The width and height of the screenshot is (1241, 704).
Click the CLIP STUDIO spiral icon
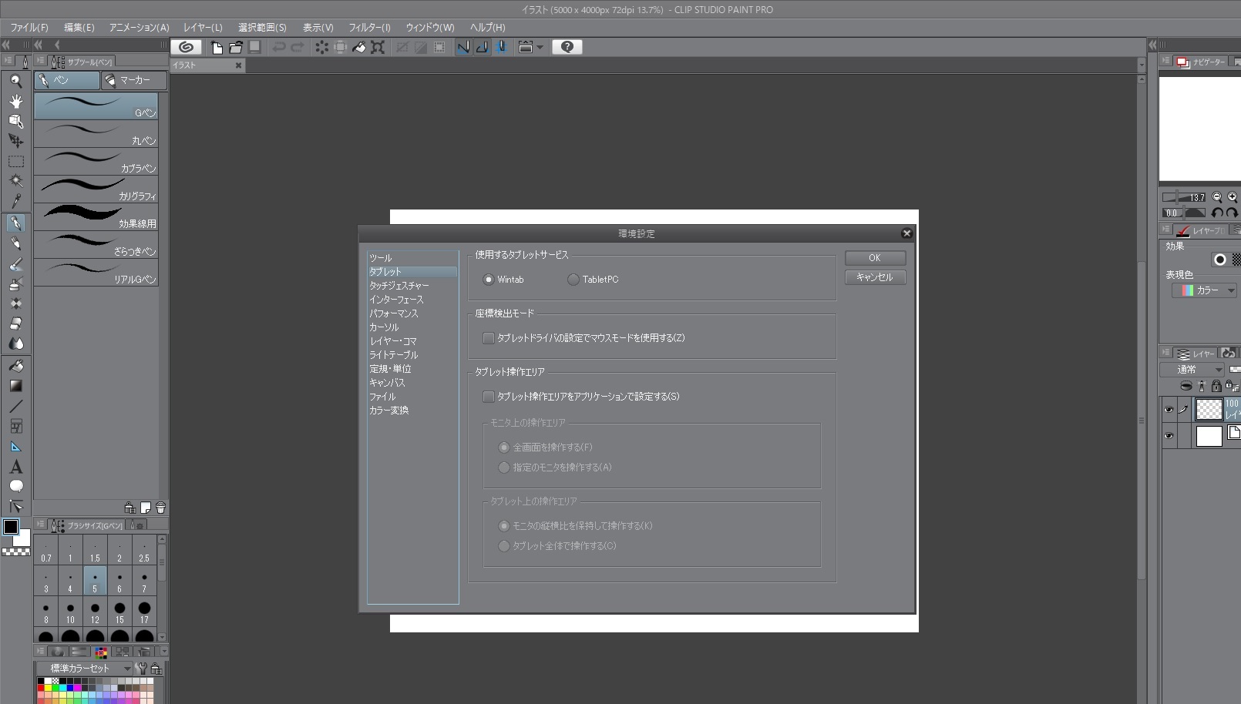pyautogui.click(x=186, y=47)
